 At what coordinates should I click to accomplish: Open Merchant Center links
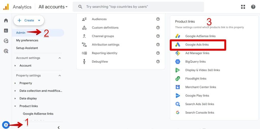point(201,87)
